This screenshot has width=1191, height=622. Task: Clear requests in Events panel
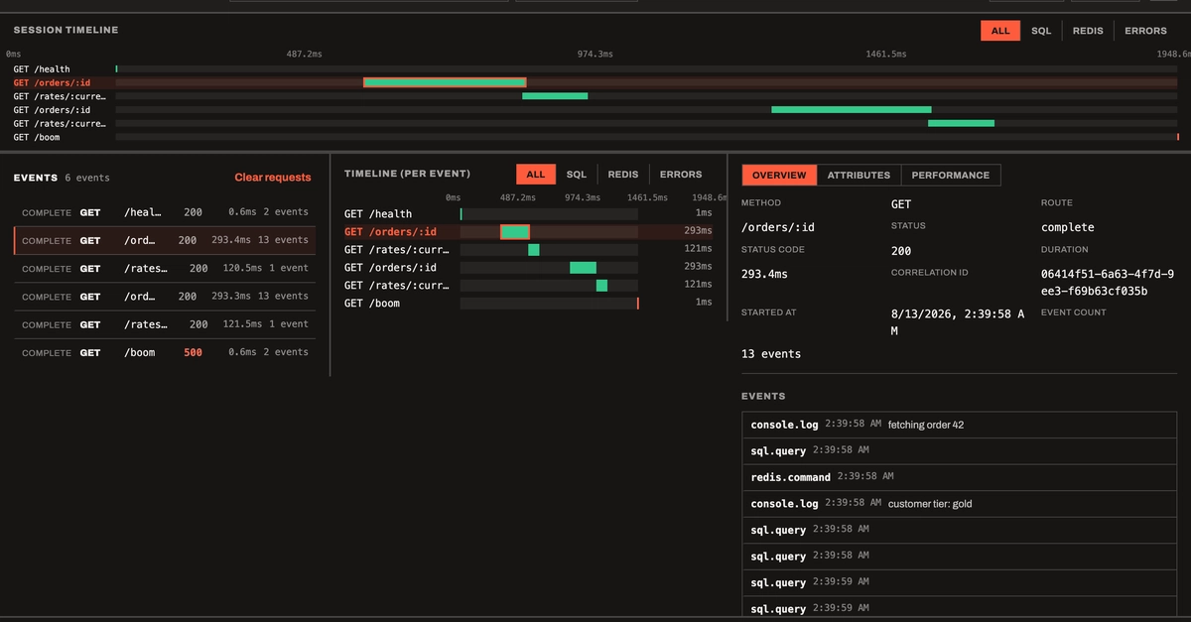click(273, 178)
